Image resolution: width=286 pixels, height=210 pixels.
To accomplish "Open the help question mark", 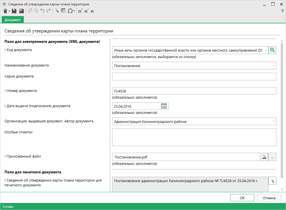I will pyautogui.click(x=282, y=11).
